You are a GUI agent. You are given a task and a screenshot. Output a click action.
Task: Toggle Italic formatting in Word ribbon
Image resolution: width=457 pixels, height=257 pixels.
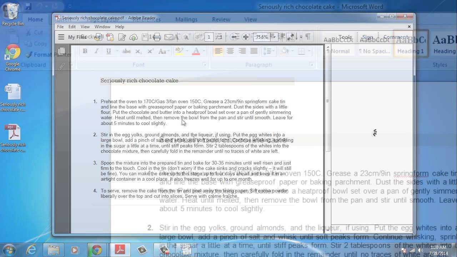pyautogui.click(x=96, y=51)
